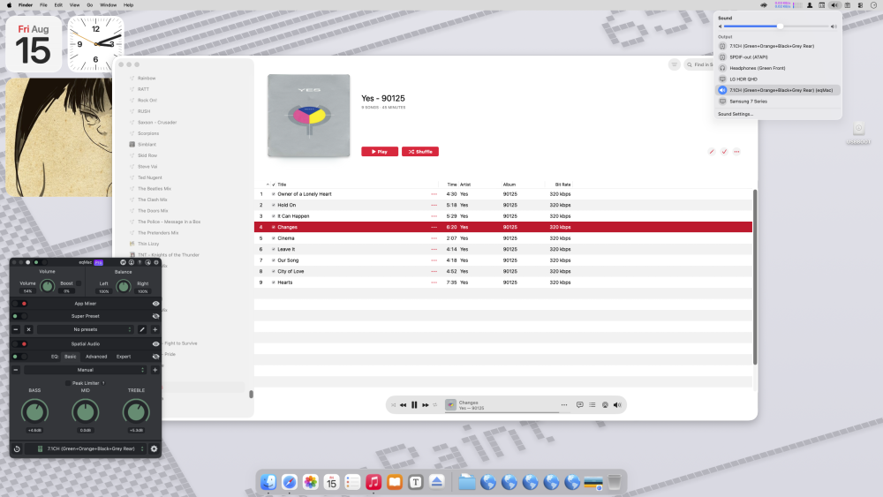Check the Peak Limiter checkbox
Screen dimensions: 883x497
tap(68, 383)
